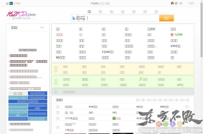Viewport: 203px width, 134px height.
Task: Open the 17173 games link
Action: [71, 118]
